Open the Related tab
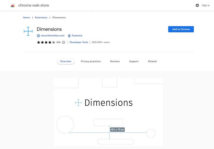214x149 pixels. [x=152, y=61]
